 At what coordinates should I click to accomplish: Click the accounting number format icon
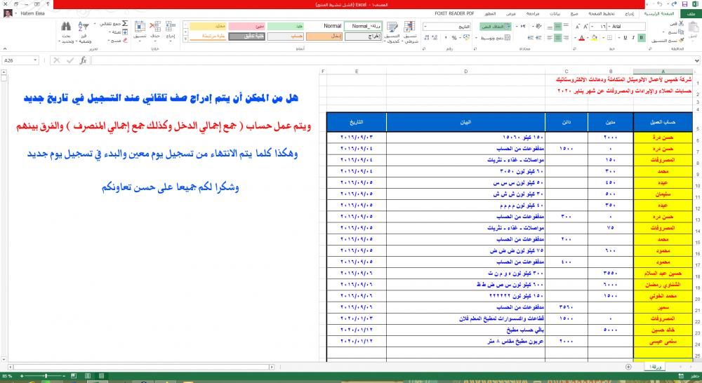(x=466, y=38)
